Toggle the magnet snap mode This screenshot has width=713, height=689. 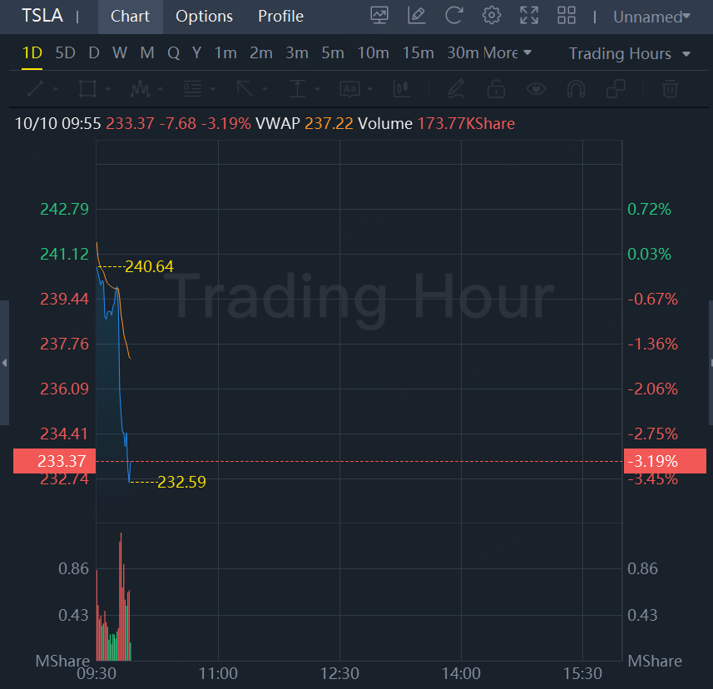(x=576, y=89)
